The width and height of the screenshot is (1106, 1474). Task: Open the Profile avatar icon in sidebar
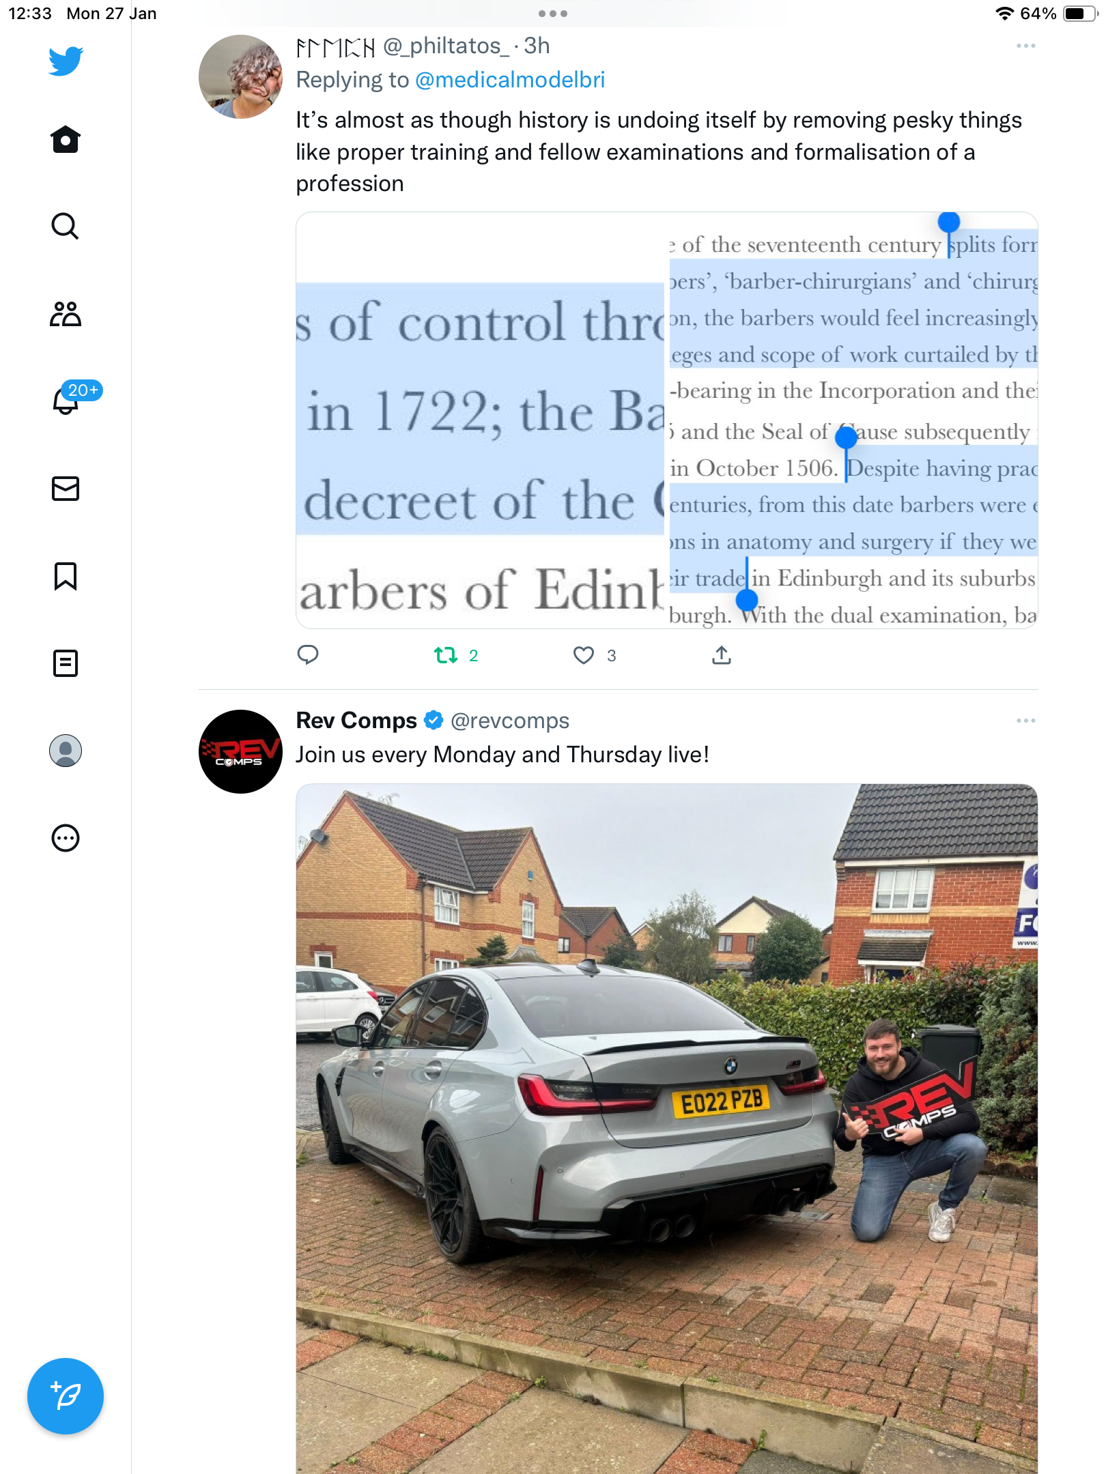(66, 751)
